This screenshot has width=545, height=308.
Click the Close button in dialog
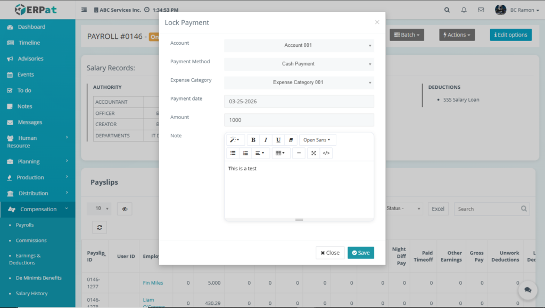(330, 253)
